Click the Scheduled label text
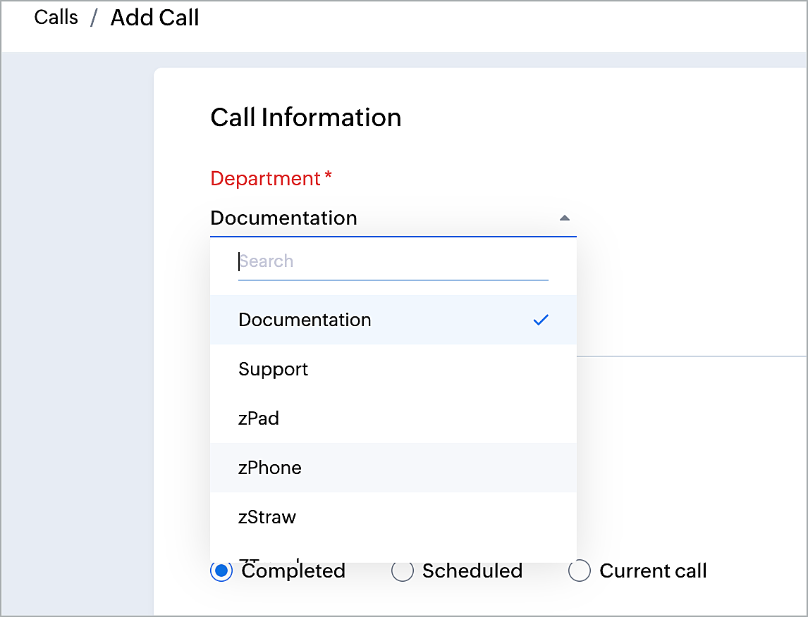 tap(472, 571)
